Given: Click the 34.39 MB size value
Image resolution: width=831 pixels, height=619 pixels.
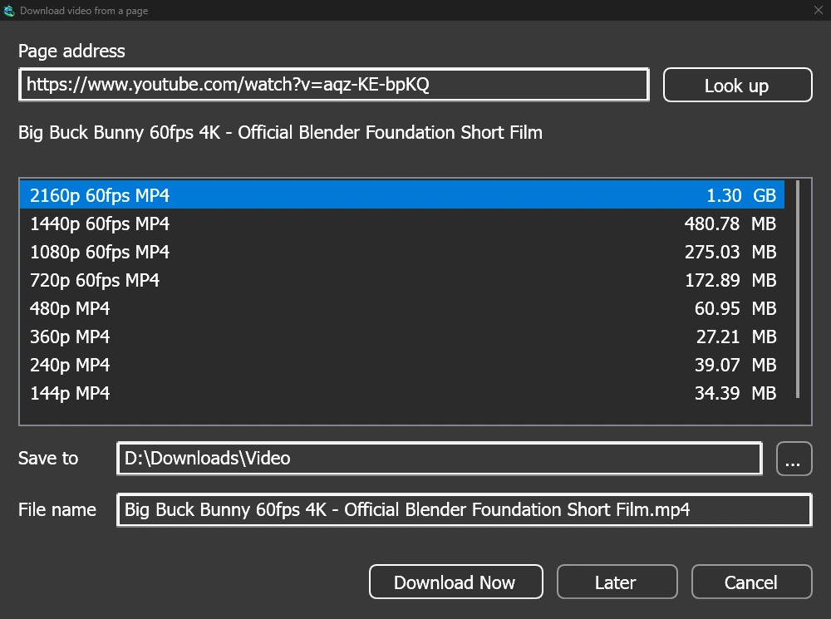Looking at the screenshot, I should point(735,393).
